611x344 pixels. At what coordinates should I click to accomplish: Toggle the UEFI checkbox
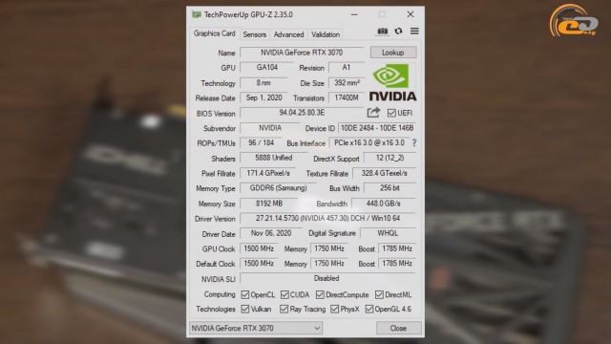point(391,113)
